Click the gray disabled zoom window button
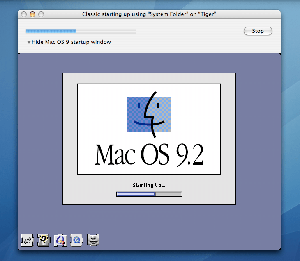 [x=41, y=14]
